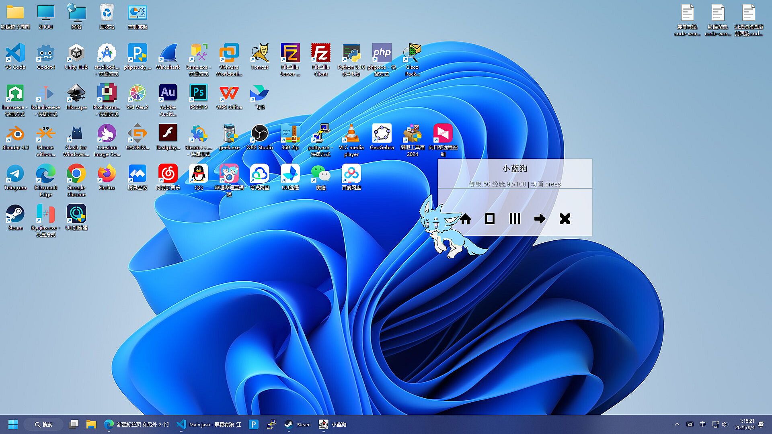This screenshot has width=772, height=434.
Task: Click the taskbar search box
Action: coord(43,424)
